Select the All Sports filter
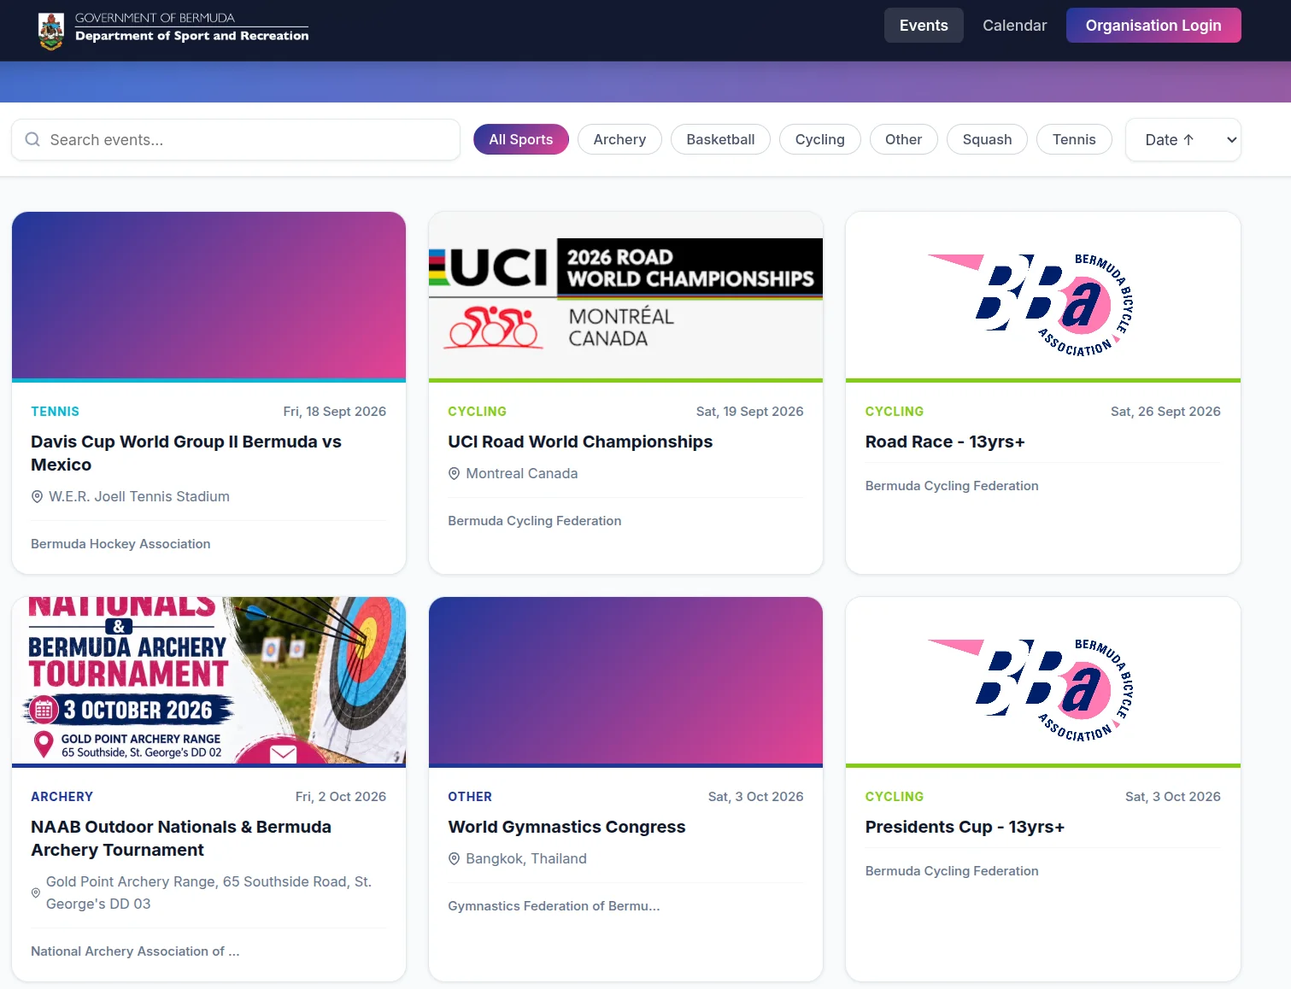The image size is (1291, 989). (521, 139)
